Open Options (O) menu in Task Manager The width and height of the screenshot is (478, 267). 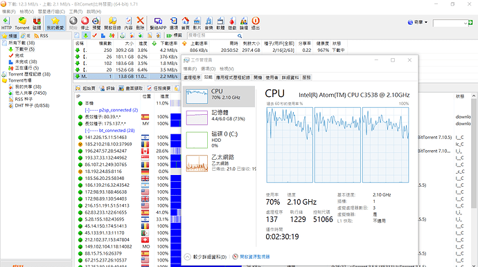click(209, 68)
